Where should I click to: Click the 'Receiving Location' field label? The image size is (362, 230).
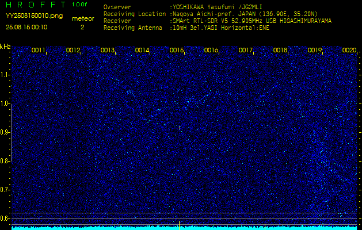click(135, 14)
